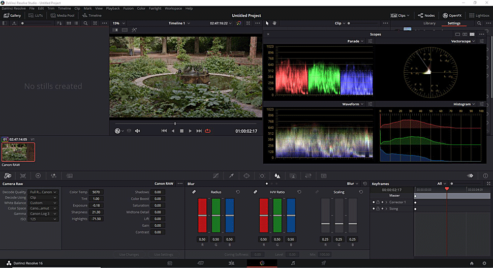The image size is (493, 268).
Task: Click the Keyframes palette icon
Action: pyautogui.click(x=470, y=176)
